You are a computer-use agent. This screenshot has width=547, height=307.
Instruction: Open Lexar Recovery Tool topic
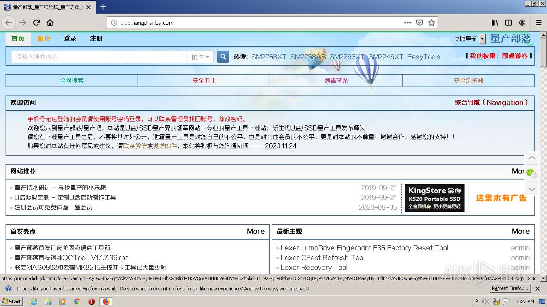click(314, 267)
